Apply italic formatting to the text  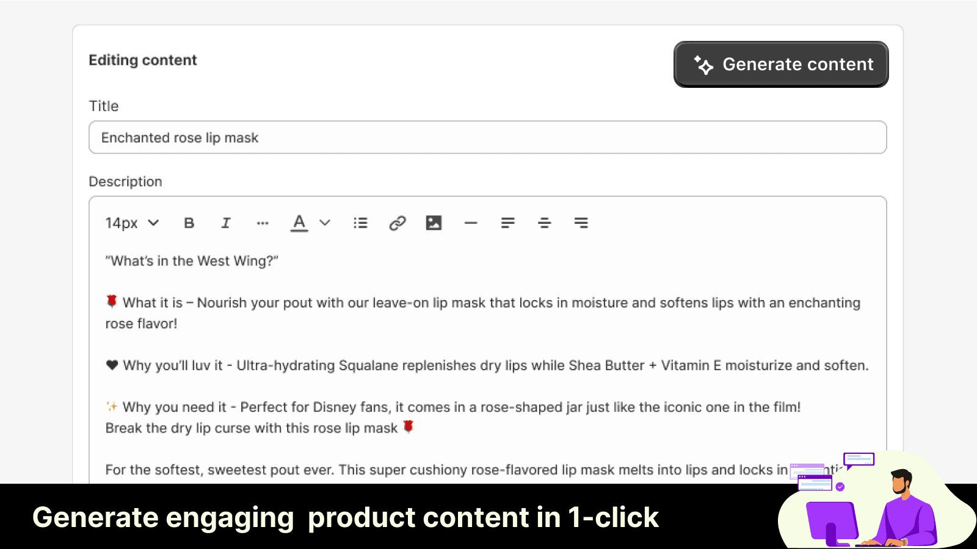pyautogui.click(x=226, y=223)
